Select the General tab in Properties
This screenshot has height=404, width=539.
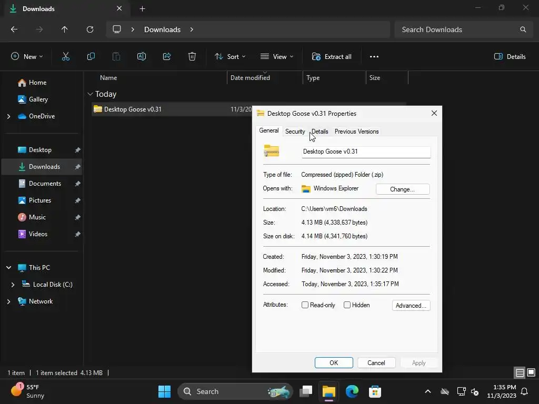[269, 130]
